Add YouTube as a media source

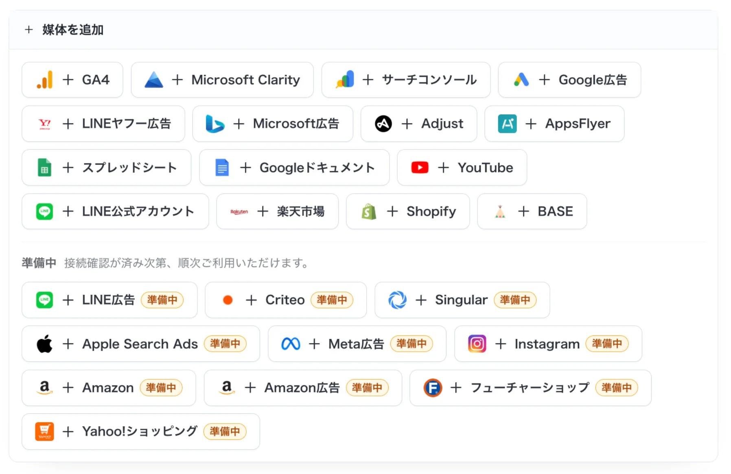(x=462, y=167)
